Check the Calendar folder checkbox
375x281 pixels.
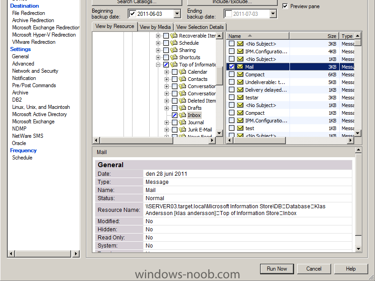pos(175,72)
